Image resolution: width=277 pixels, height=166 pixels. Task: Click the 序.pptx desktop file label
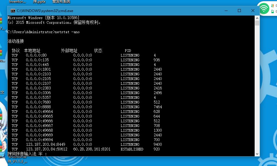tap(39, 2)
